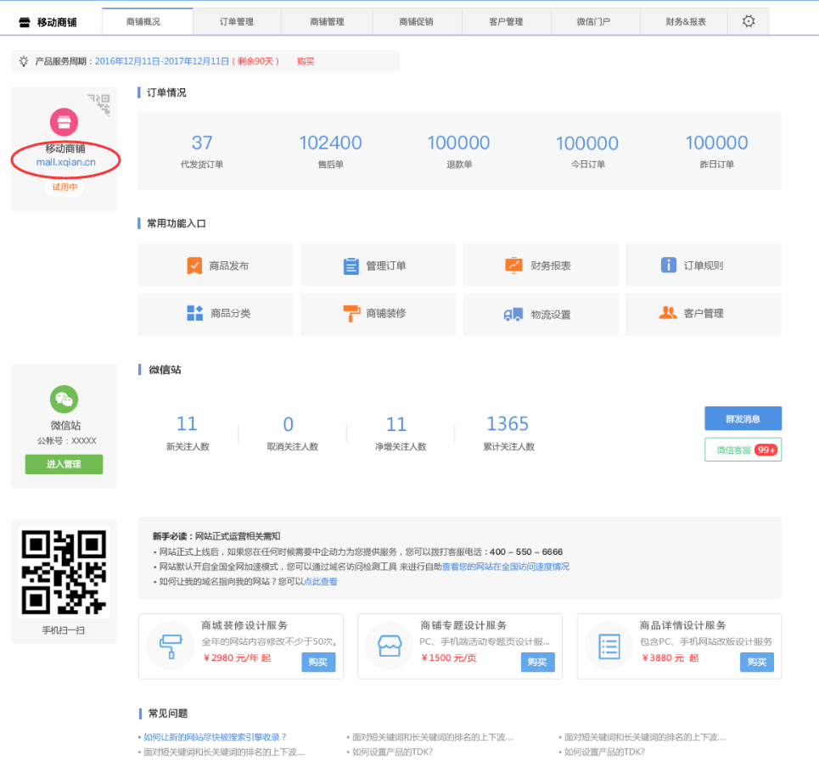
Task: Select the 商铺促销 tab
Action: click(x=416, y=21)
